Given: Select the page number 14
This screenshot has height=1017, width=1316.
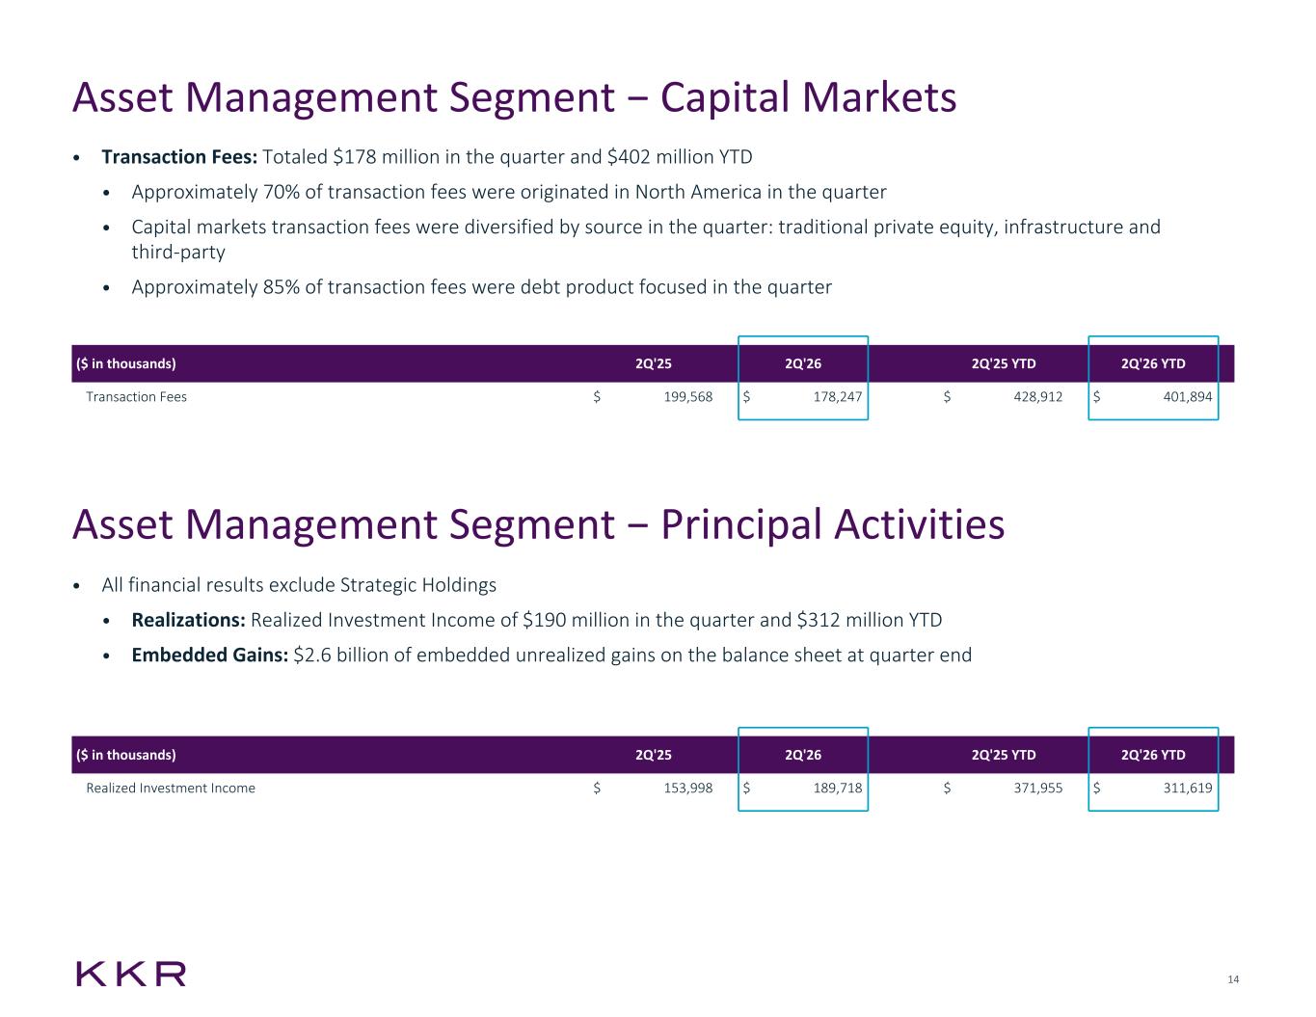Looking at the screenshot, I should click(1233, 980).
